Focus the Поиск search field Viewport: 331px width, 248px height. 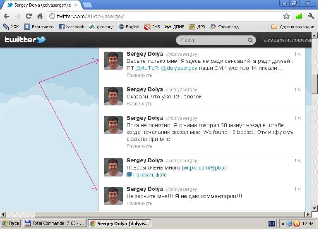[216, 40]
